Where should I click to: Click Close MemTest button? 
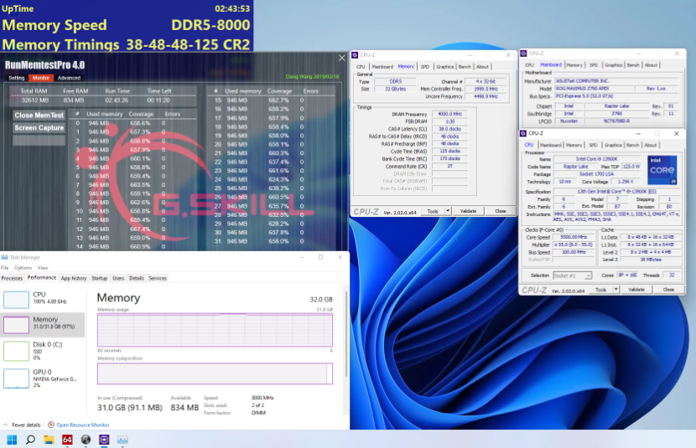pyautogui.click(x=39, y=115)
